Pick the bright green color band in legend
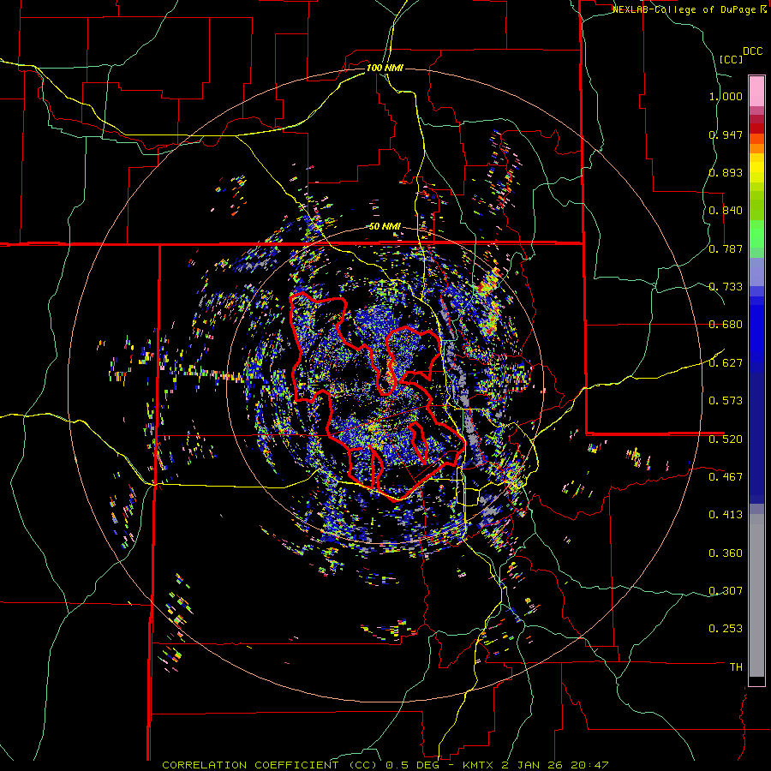771x771 pixels. (756, 234)
